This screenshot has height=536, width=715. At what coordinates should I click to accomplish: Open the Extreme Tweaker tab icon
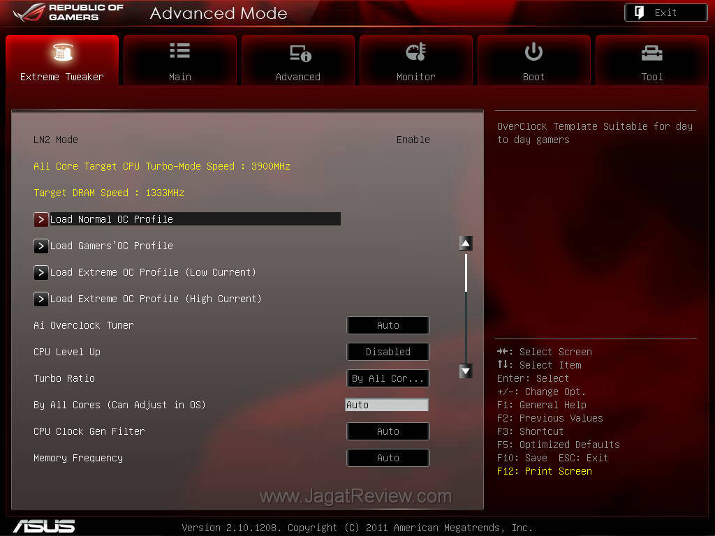(62, 53)
